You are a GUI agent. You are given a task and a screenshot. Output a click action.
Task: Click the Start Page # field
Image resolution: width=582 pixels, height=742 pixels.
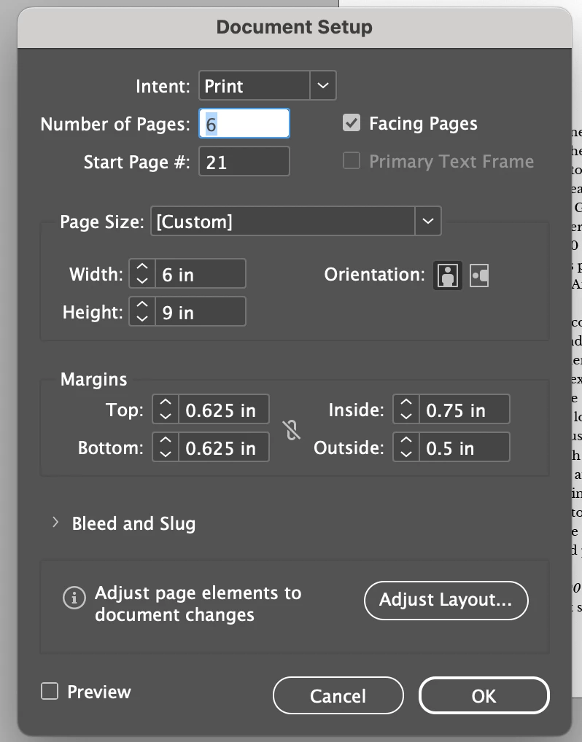pos(244,161)
